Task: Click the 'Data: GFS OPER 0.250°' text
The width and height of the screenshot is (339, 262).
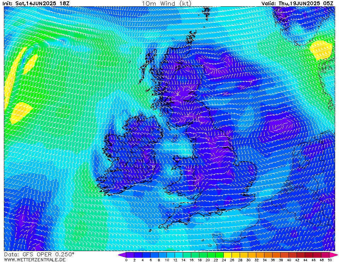Action: coord(39,255)
